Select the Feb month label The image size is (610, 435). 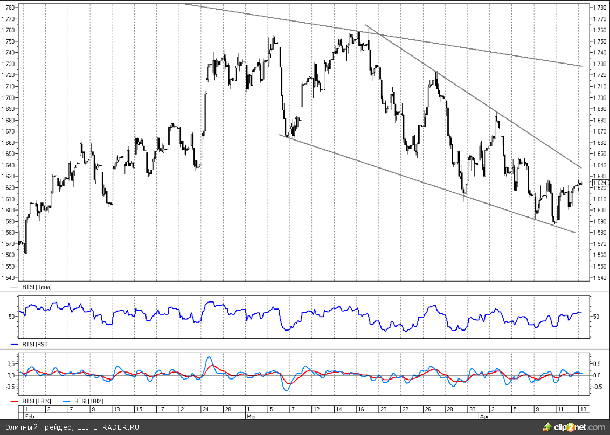[x=29, y=416]
